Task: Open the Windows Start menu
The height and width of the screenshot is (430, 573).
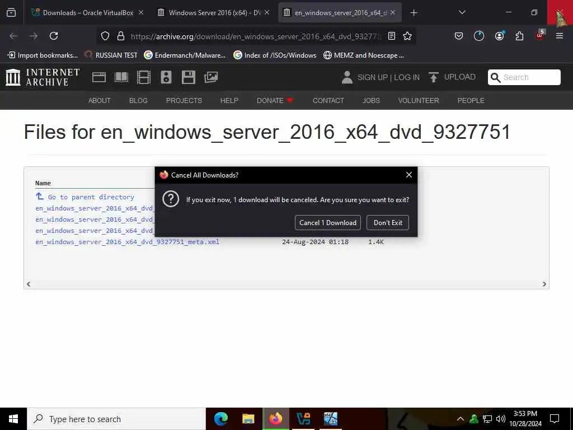Action: point(13,419)
